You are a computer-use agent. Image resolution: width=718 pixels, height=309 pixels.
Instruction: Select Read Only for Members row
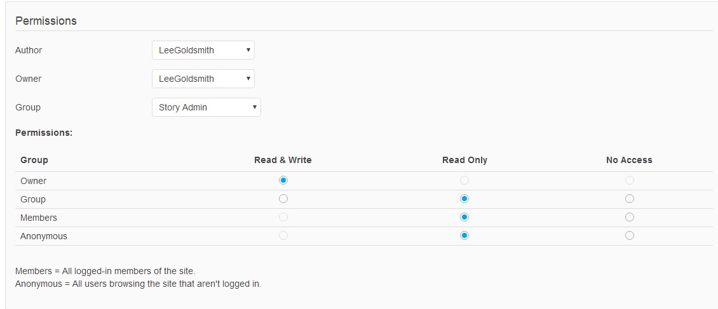click(x=464, y=217)
